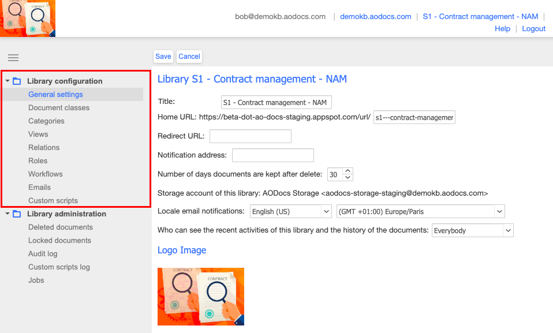Click the Notification address field
This screenshot has height=333, width=553.
coord(273,155)
